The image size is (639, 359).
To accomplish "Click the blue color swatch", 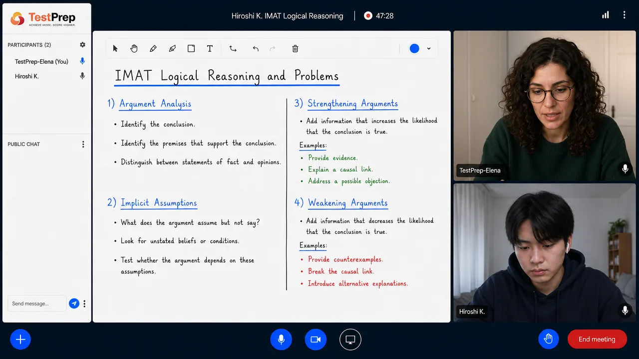I will (414, 48).
